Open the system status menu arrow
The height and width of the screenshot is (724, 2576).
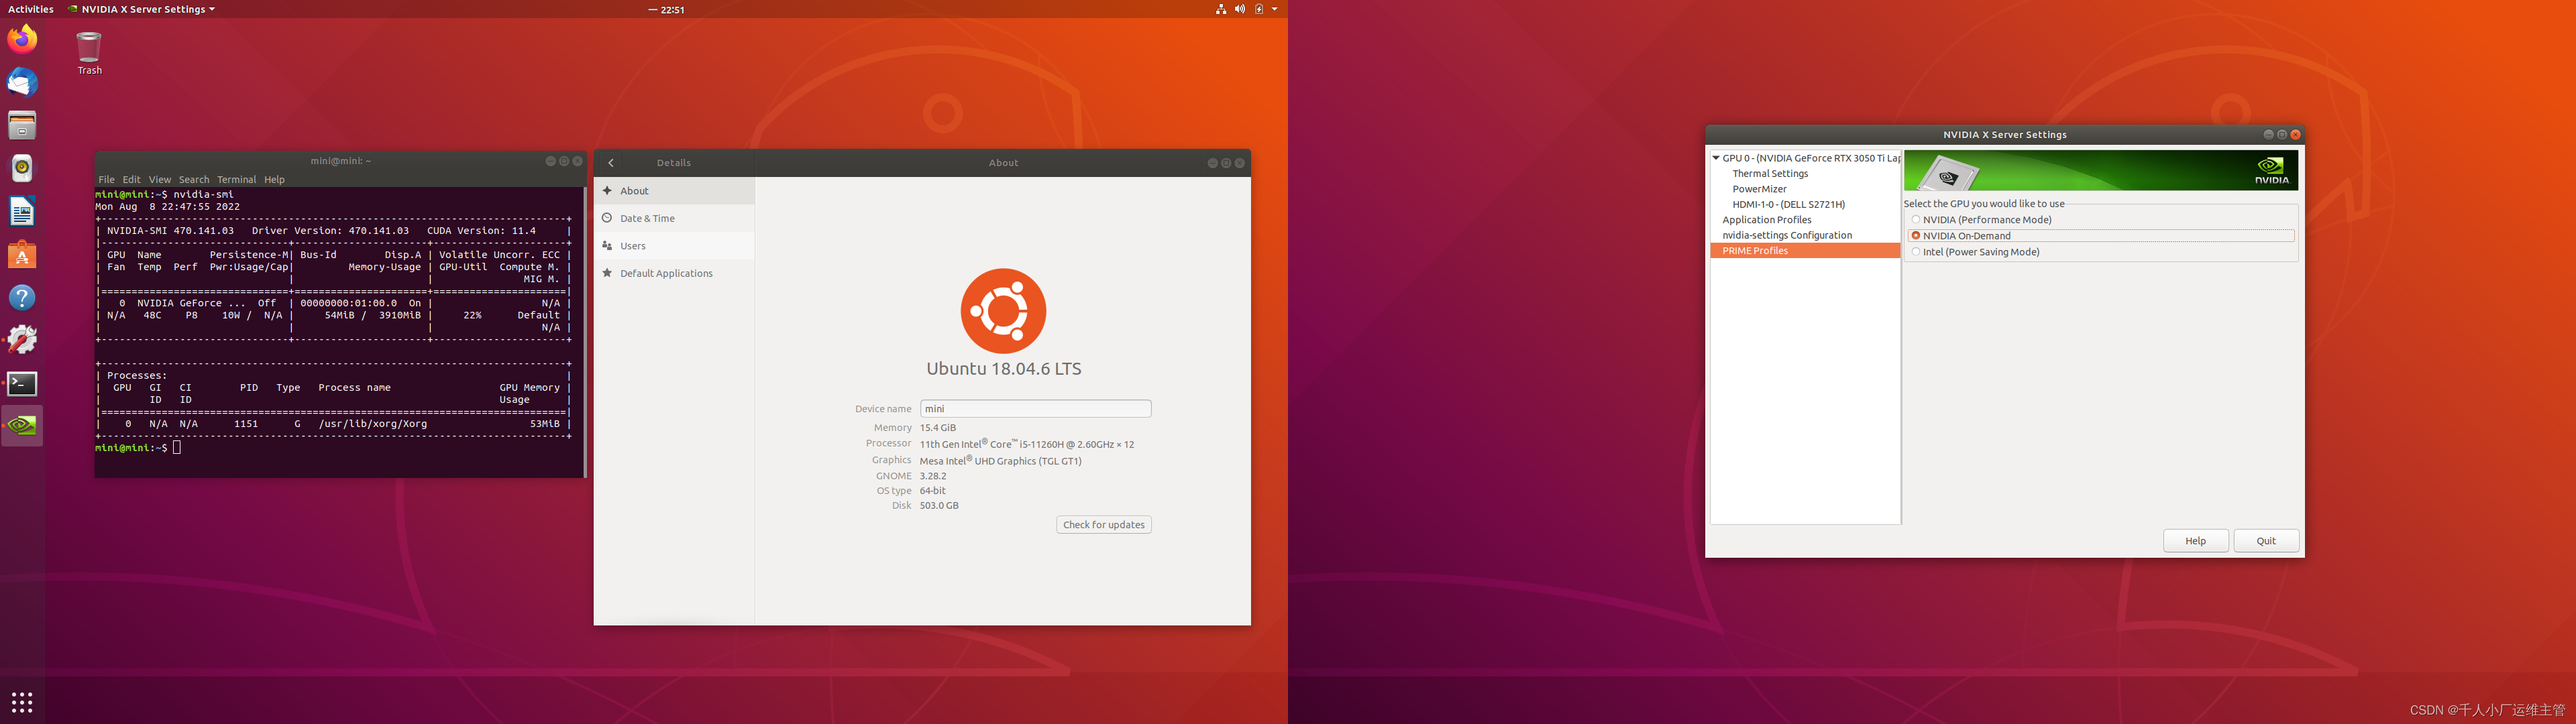pyautogui.click(x=1274, y=9)
